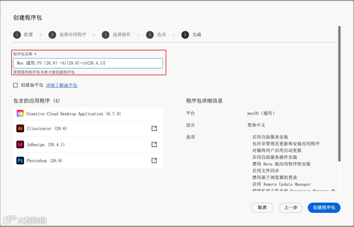Click into the 程序包名称 input field
The image size is (354, 227).
[88, 63]
